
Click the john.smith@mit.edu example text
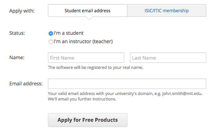point(182,94)
